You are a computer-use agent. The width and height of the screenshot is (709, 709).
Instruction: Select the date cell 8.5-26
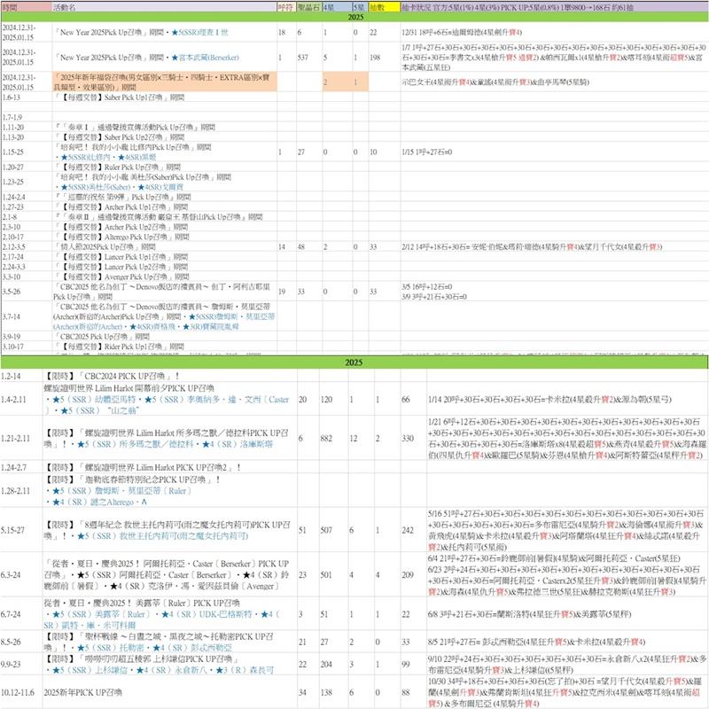click(21, 642)
